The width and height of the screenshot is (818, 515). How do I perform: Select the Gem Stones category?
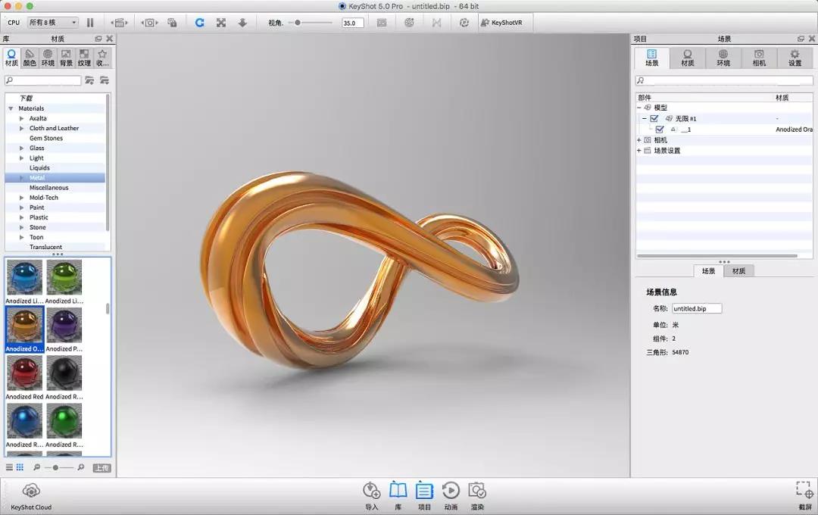(46, 139)
